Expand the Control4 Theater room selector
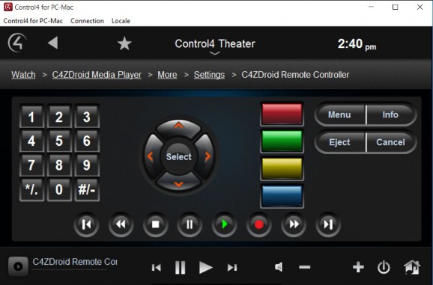Screen dimensions: 433x285 [x=215, y=46]
